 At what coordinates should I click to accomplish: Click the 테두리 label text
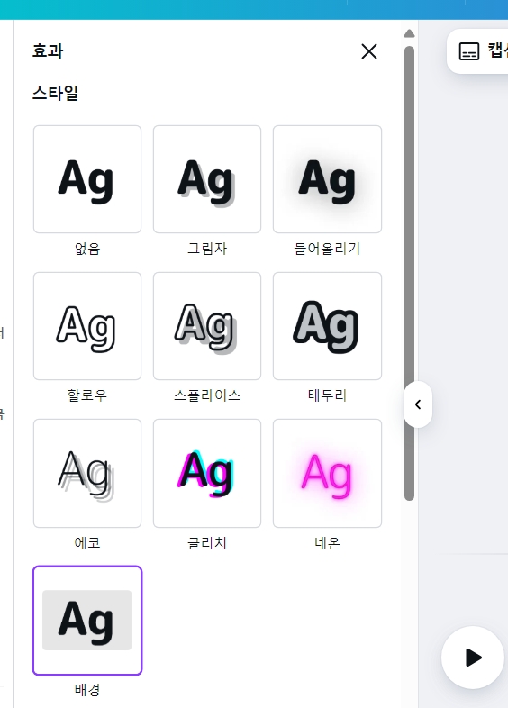(327, 395)
